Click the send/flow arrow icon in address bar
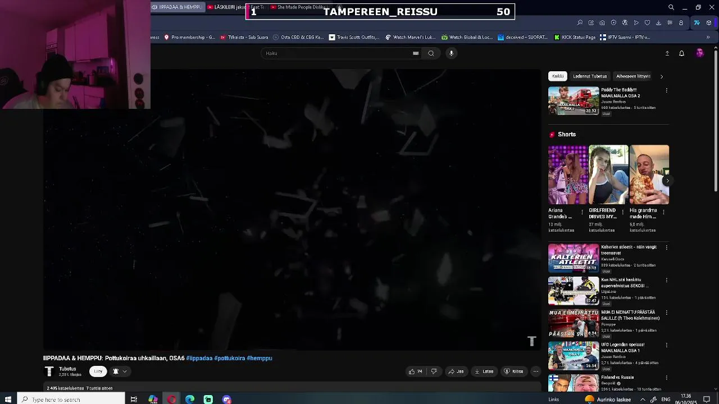Image resolution: width=719 pixels, height=404 pixels. [636, 23]
